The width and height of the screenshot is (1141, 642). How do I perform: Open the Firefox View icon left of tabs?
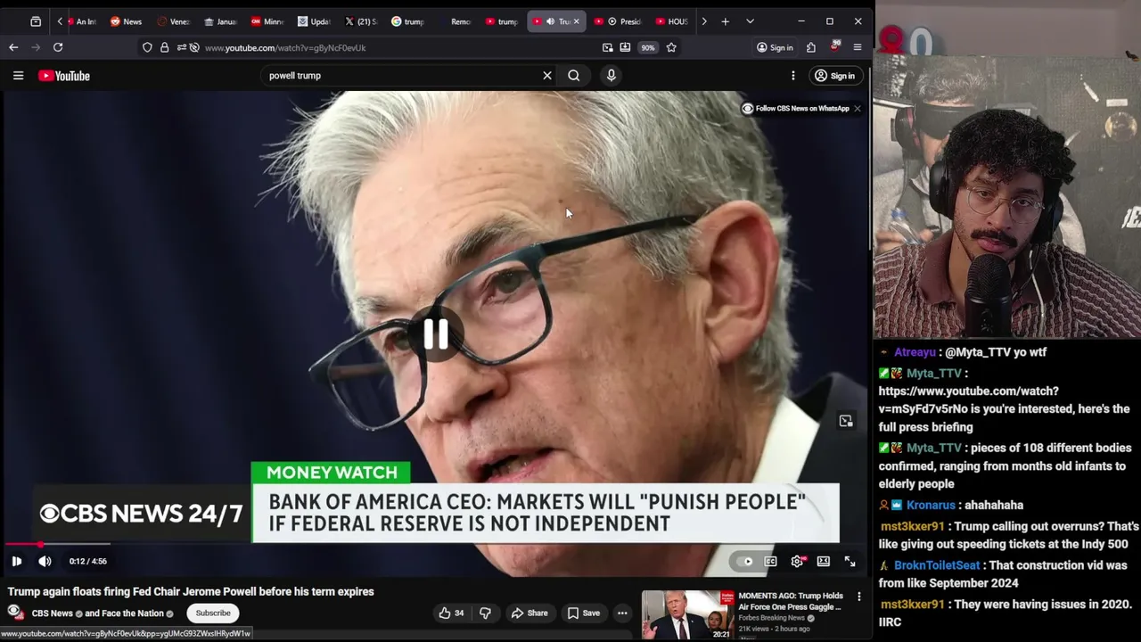(x=36, y=21)
